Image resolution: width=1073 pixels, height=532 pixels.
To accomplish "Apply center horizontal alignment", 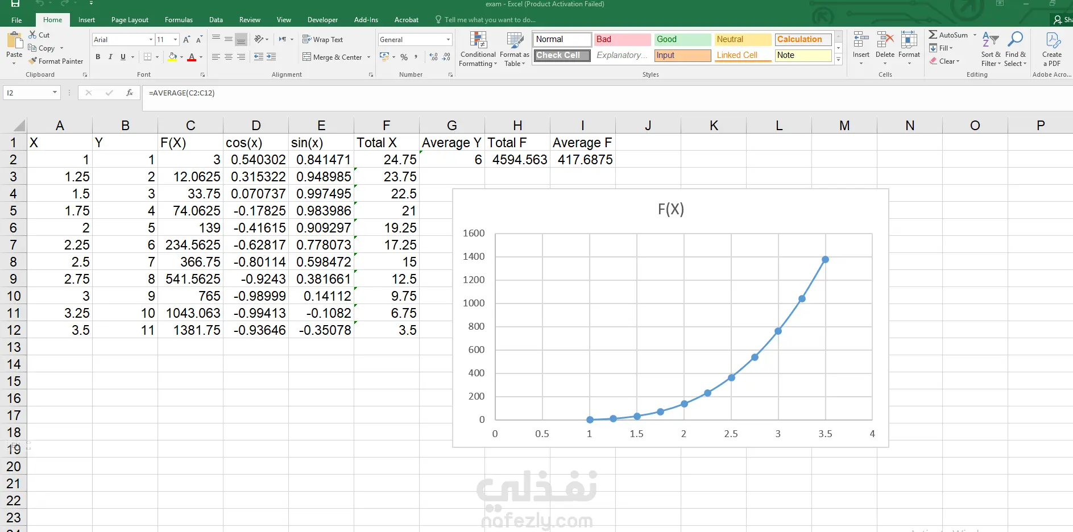I will (229, 57).
